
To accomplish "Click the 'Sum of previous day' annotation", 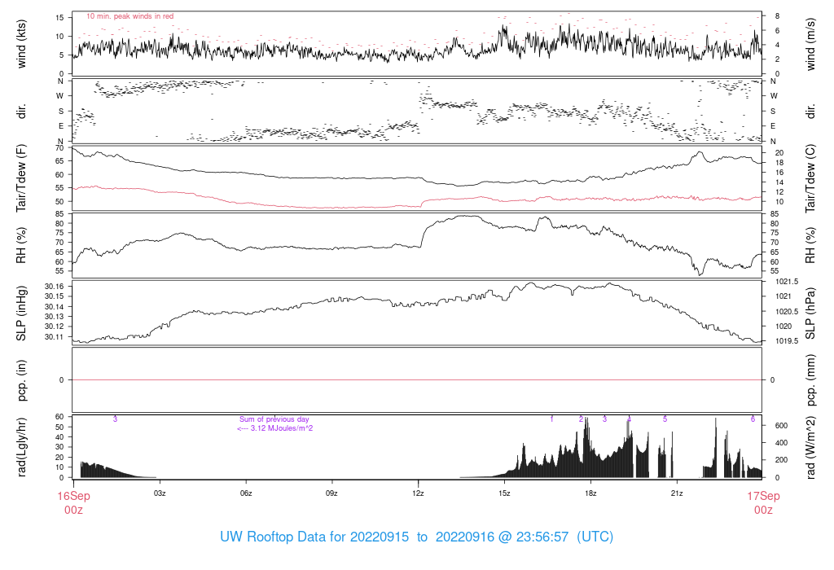I will click(x=274, y=419).
